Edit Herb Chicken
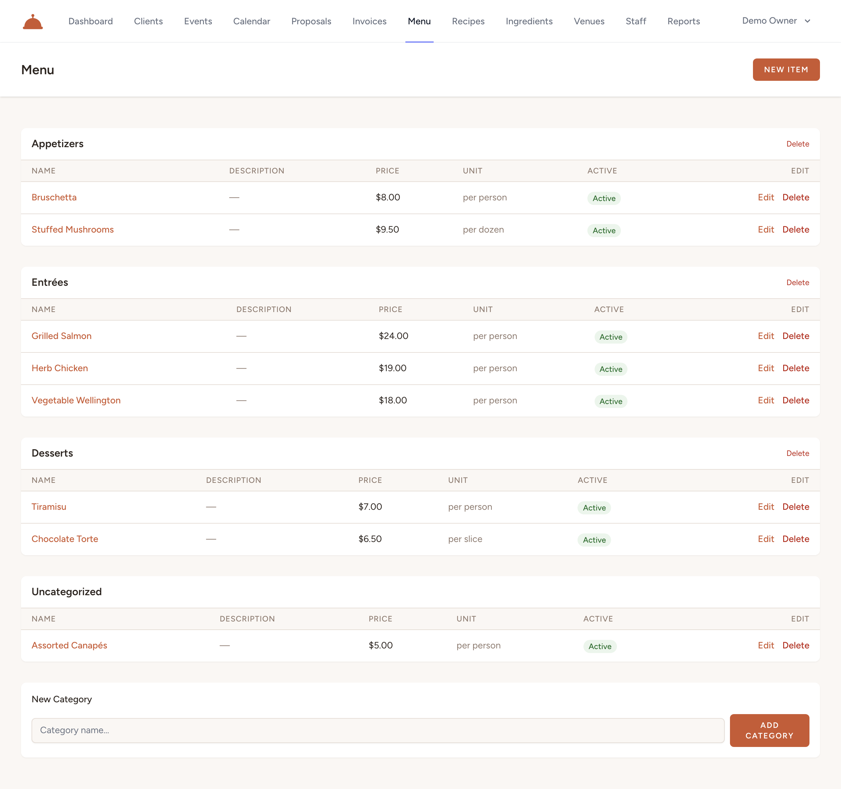 coord(766,368)
